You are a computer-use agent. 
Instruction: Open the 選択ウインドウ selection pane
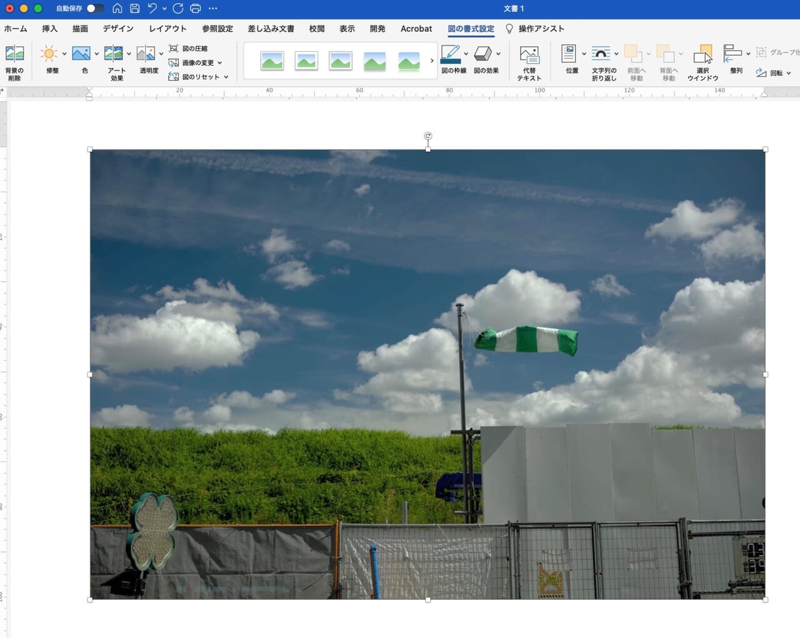point(702,56)
